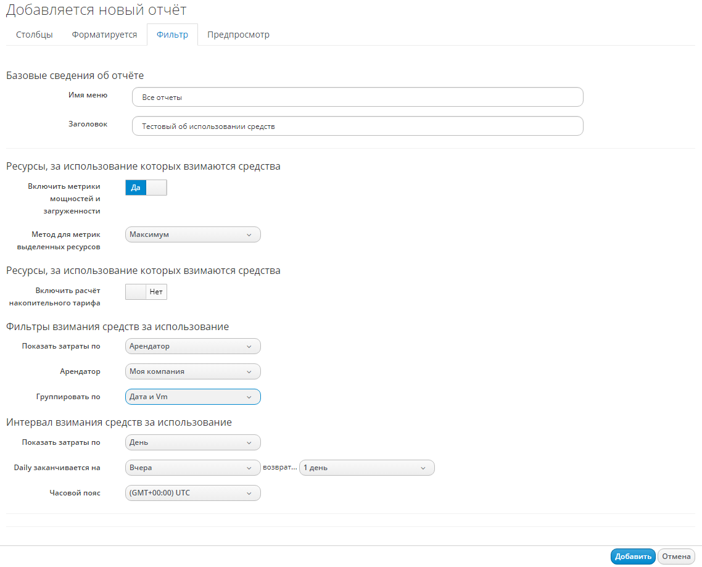Open the interval dropdown showing 'День'
The width and height of the screenshot is (702, 567).
click(192, 442)
